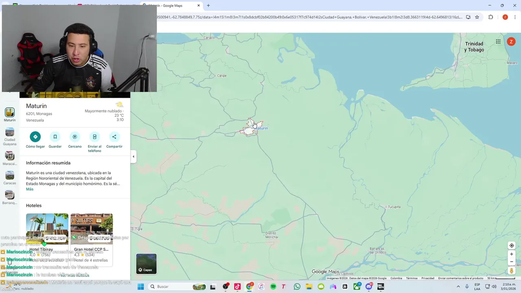This screenshot has height=293, width=521.
Task: Open the Chrome three-dot menu
Action: 515,17
